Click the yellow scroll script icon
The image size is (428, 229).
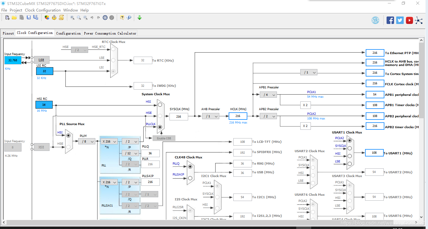(x=61, y=18)
